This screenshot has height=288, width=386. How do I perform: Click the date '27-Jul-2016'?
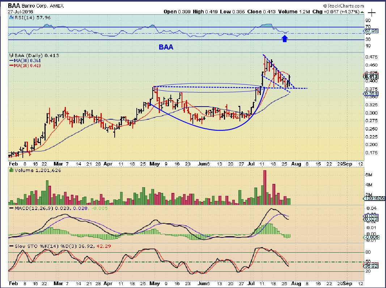pyautogui.click(x=20, y=12)
